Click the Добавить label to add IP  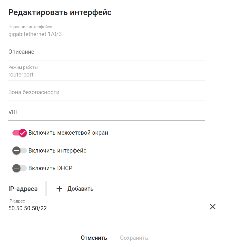80,189
